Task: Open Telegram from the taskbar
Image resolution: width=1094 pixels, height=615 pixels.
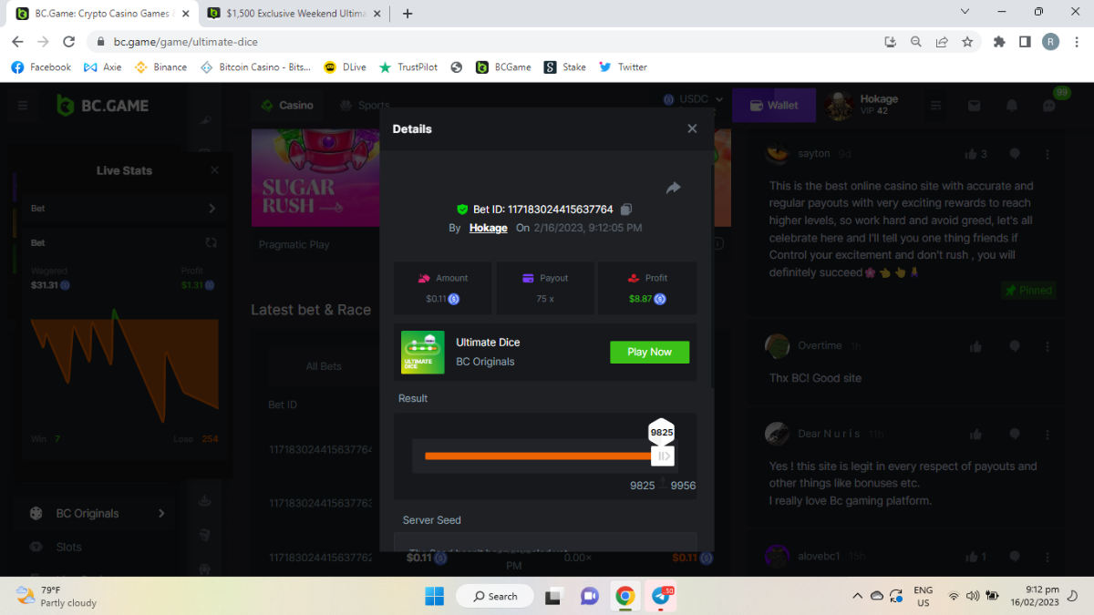Action: [x=661, y=597]
